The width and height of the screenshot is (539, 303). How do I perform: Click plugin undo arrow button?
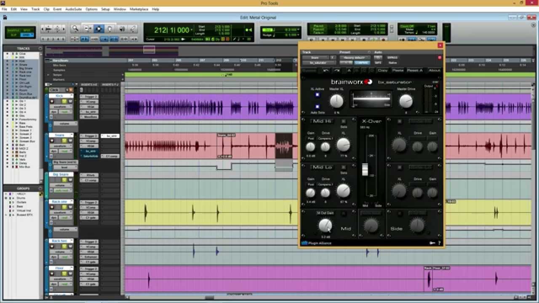(327, 70)
